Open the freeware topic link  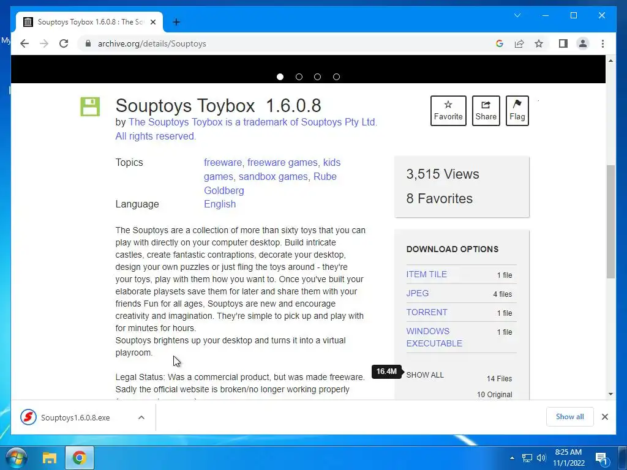223,162
